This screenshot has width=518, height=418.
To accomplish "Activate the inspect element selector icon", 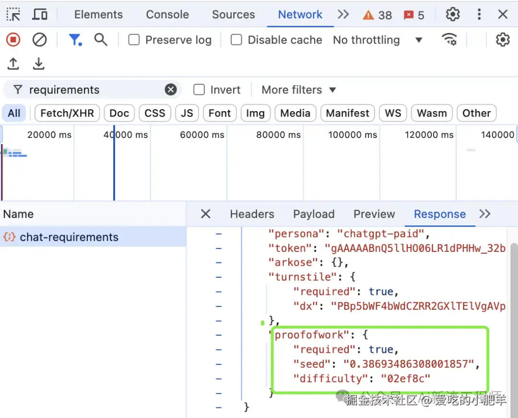I will tap(13, 14).
